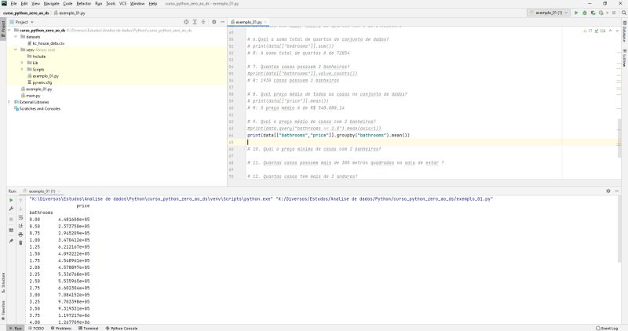The height and width of the screenshot is (331, 628).
Task: Open Run panel gear settings
Action: (608, 191)
